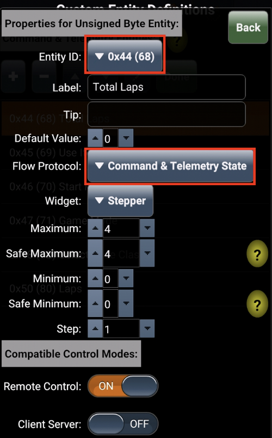The height and width of the screenshot is (438, 272).
Task: Click the help icon beside Safe Maximum
Action: 257,254
